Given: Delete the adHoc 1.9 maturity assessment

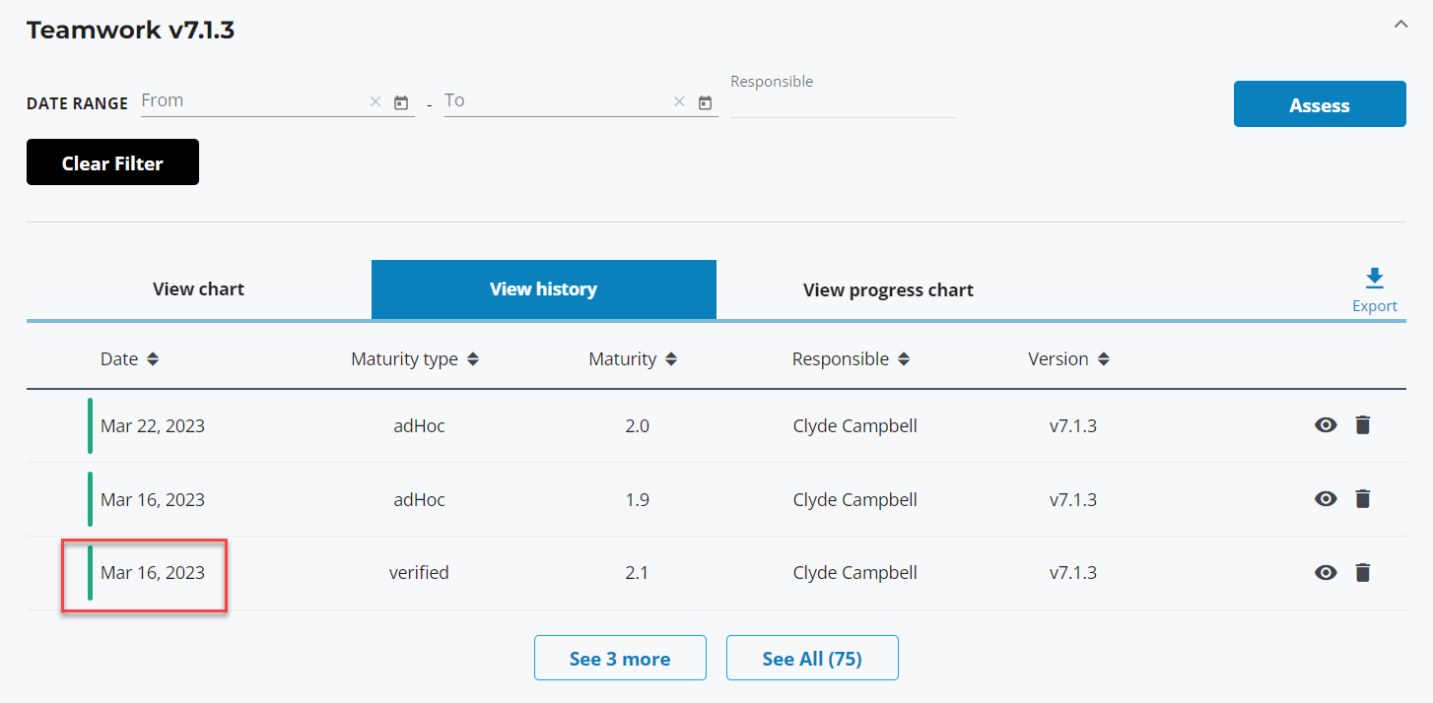Looking at the screenshot, I should [1362, 499].
